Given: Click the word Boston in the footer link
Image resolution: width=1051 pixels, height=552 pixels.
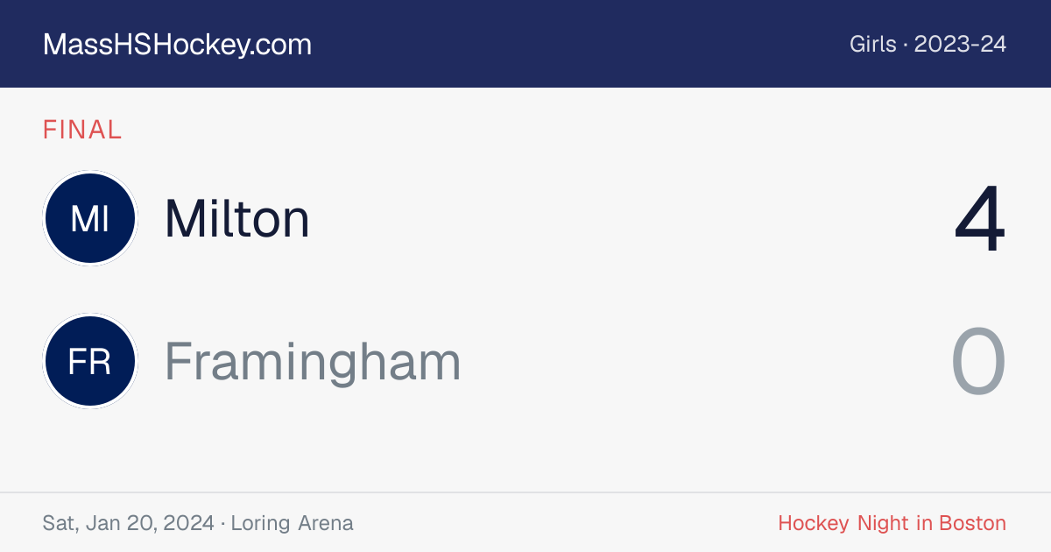Looking at the screenshot, I should click(x=972, y=523).
